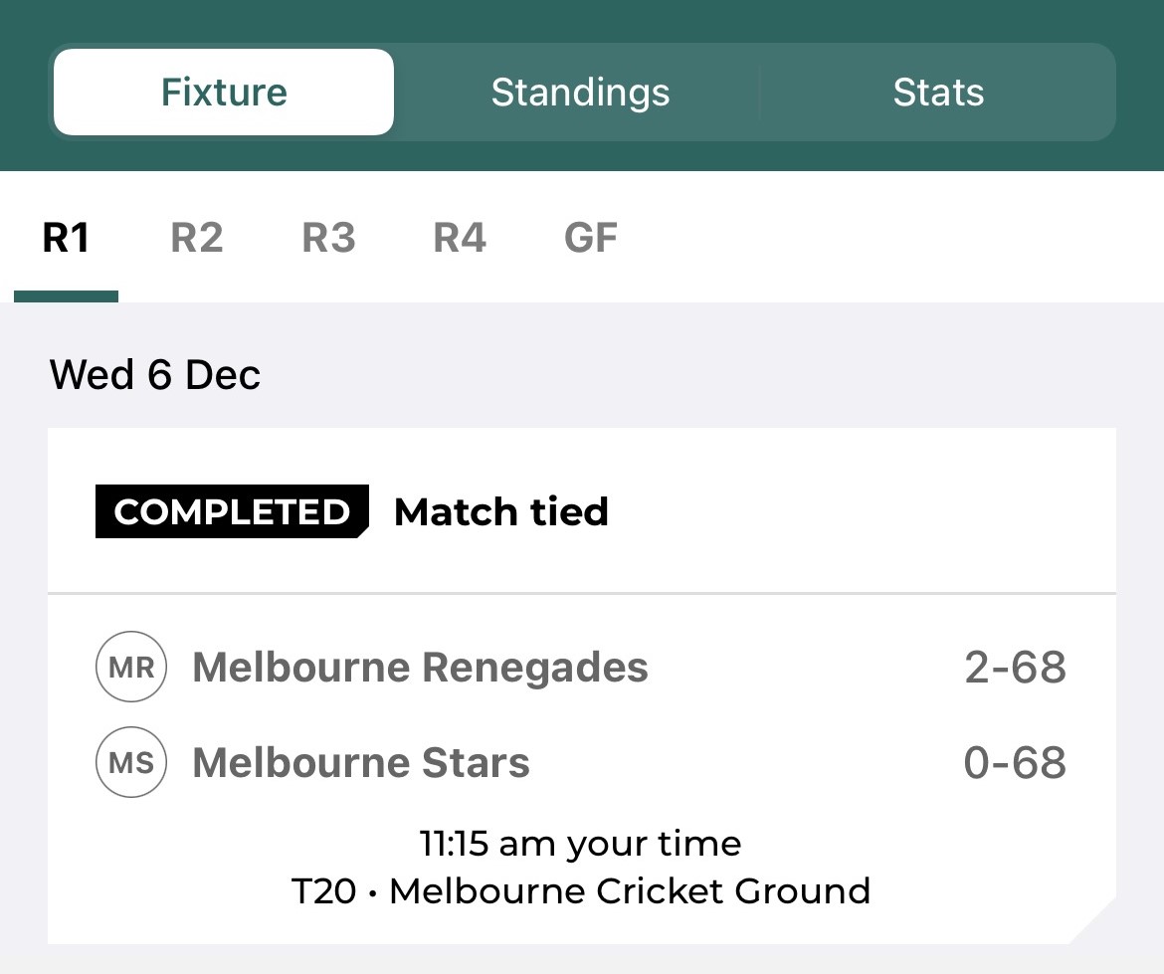Screen dimensions: 1164x974
Task: Open the Melbourne Stars team page via its crest
Action: point(130,761)
